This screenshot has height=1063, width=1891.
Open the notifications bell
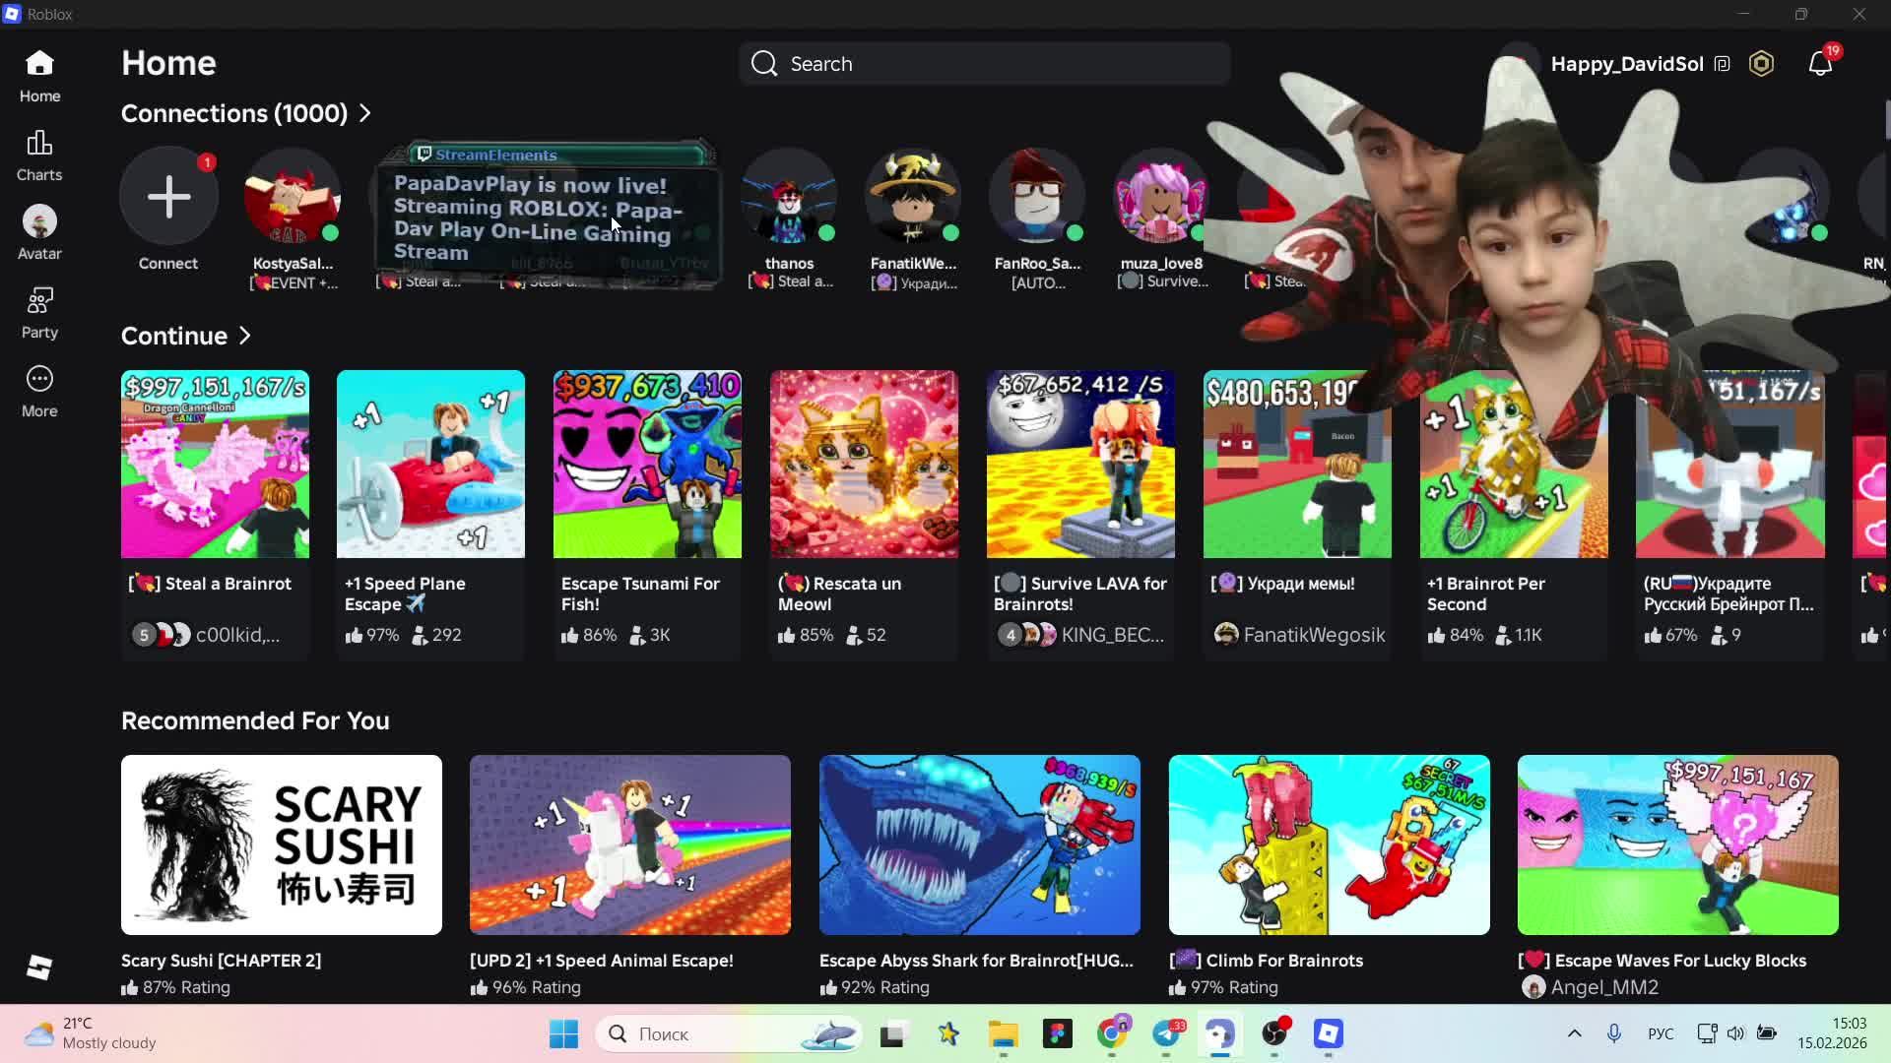[x=1820, y=64]
